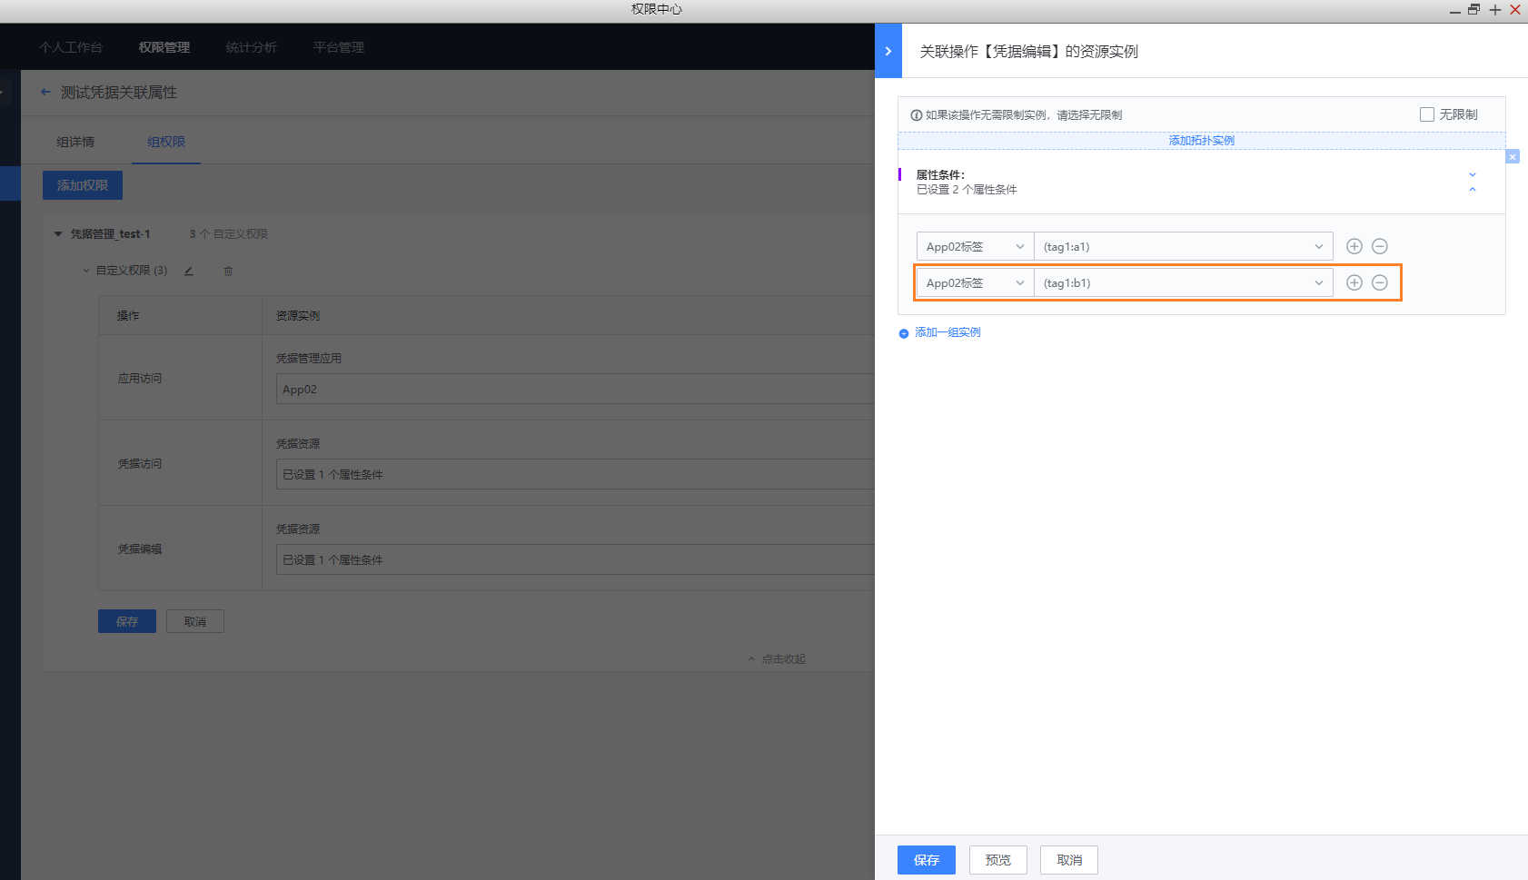Viewport: 1528px width, 880px height.
Task: Click the minus circle icon beside 添加一组实例
Action: (904, 332)
